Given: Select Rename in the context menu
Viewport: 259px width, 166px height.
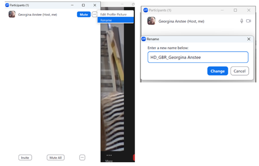Looking at the screenshot, I should pos(115,20).
